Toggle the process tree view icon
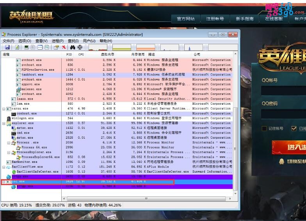This screenshot has height=221, width=306. point(33,47)
